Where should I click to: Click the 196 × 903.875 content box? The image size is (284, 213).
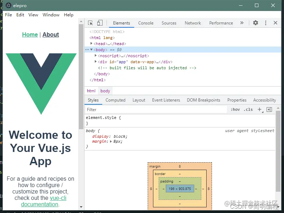click(x=180, y=189)
